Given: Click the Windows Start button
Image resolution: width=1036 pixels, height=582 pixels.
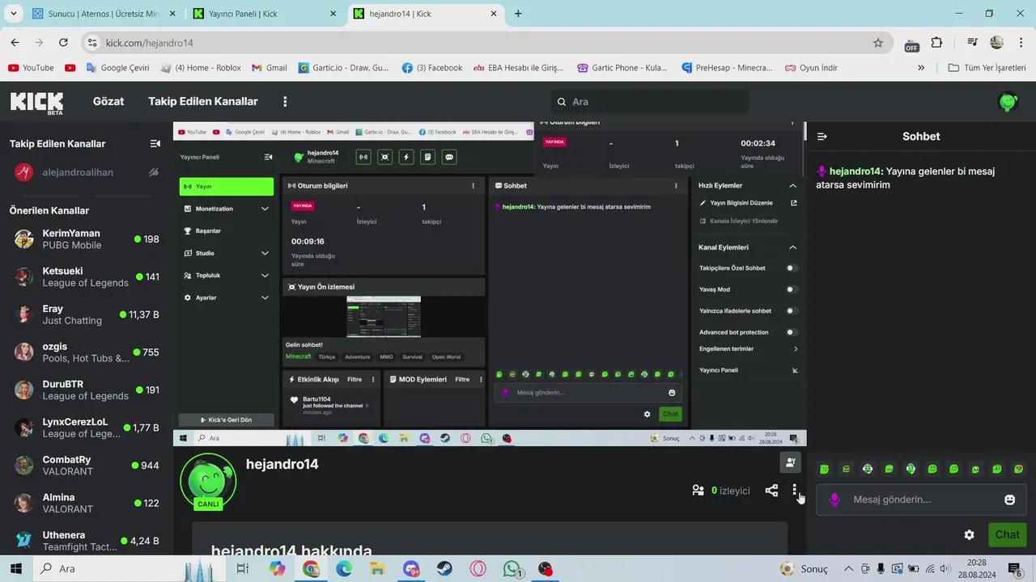Looking at the screenshot, I should [15, 569].
